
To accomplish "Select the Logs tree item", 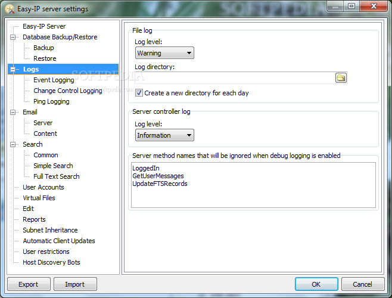I will point(31,69).
